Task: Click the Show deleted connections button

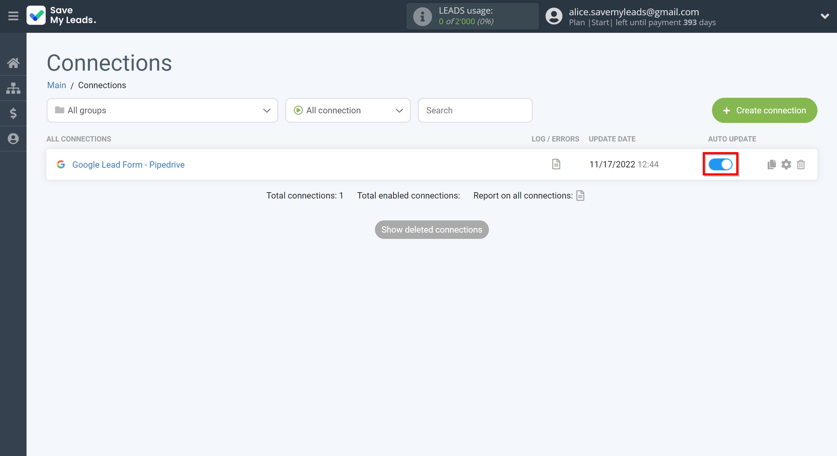Action: coord(431,230)
